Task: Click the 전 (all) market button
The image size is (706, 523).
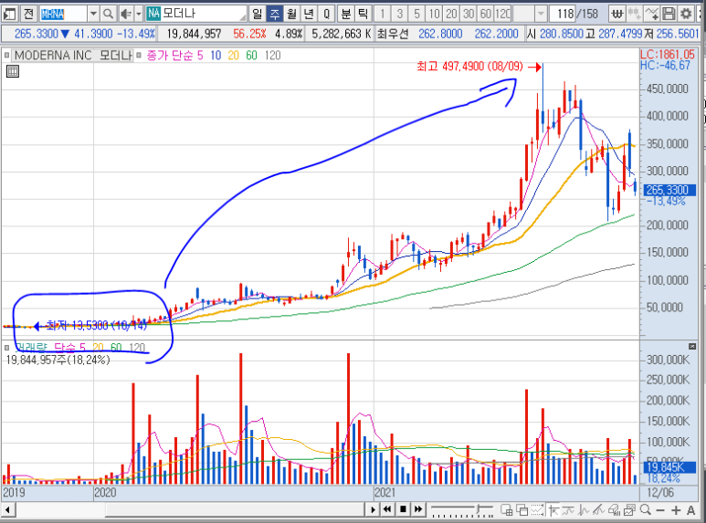Action: (x=28, y=14)
